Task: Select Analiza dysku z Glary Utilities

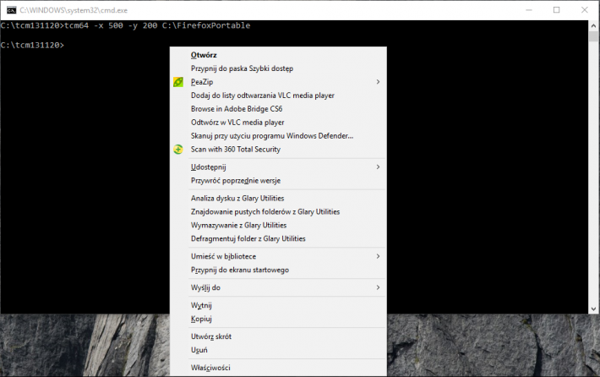Action: point(278,199)
